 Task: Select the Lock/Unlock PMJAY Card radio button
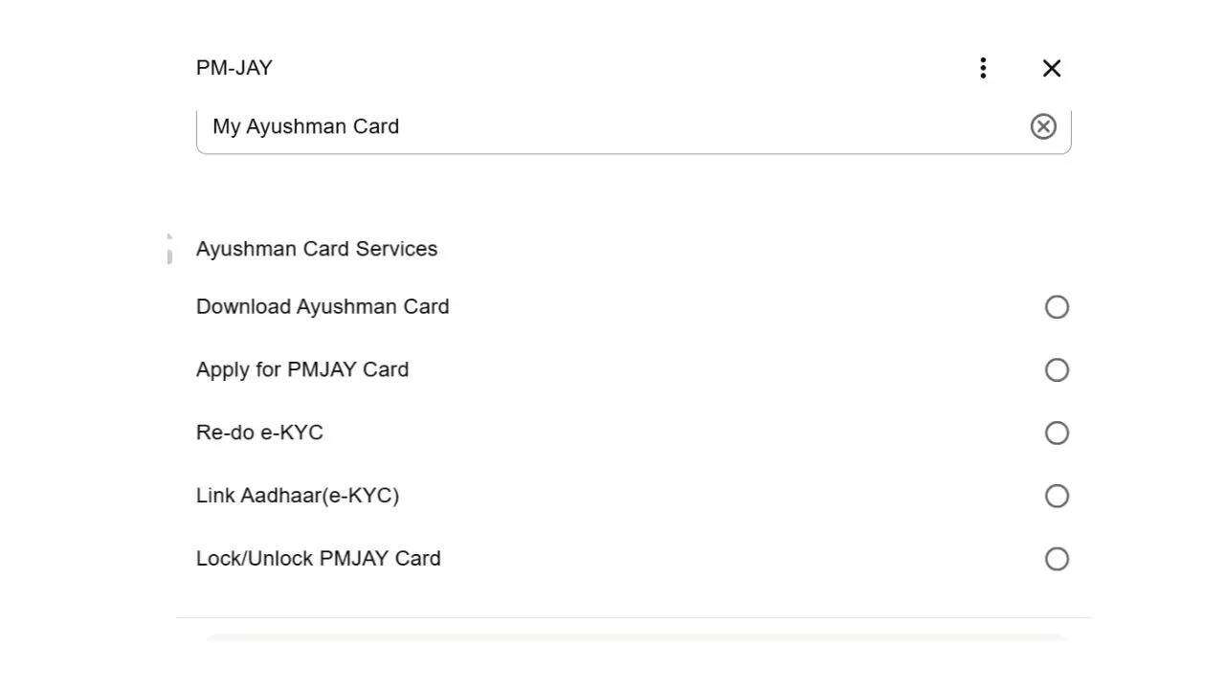(1057, 559)
